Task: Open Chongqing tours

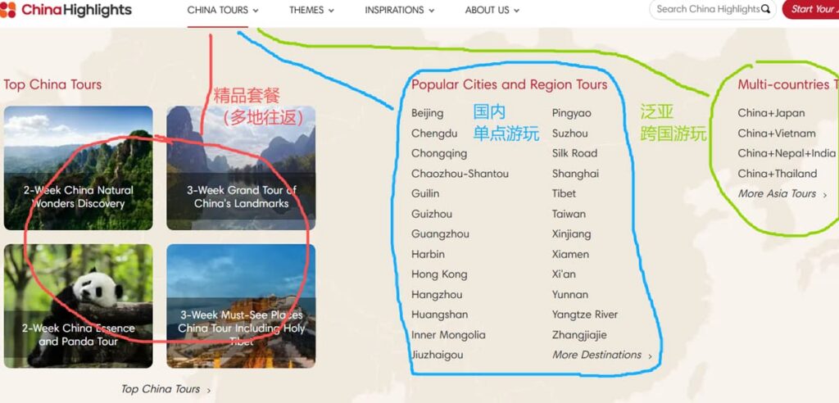Action: tap(439, 154)
